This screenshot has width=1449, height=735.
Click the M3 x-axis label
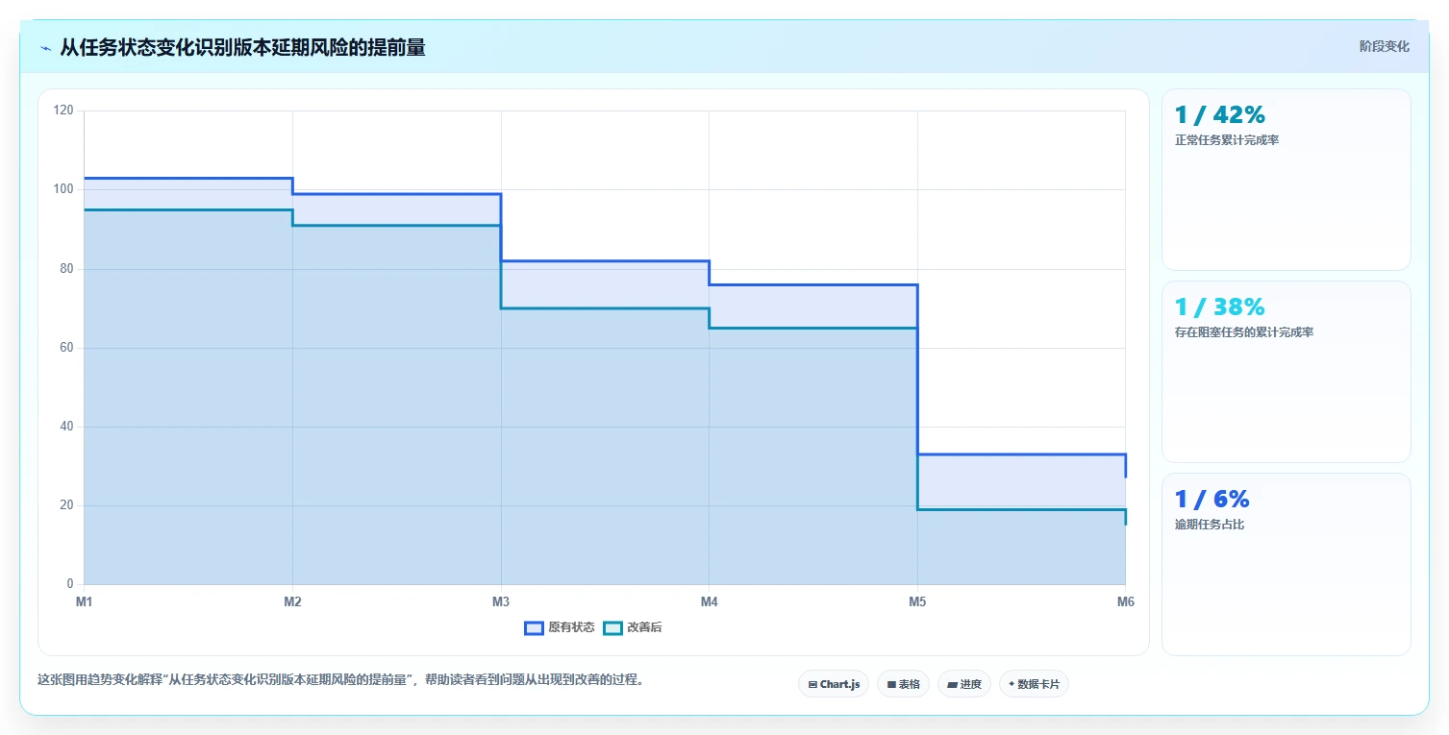[501, 602]
